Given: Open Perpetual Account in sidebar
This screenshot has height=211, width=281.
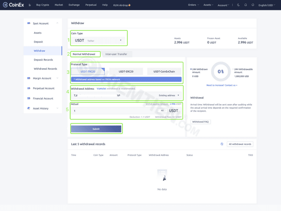Looking at the screenshot, I should (43, 88).
